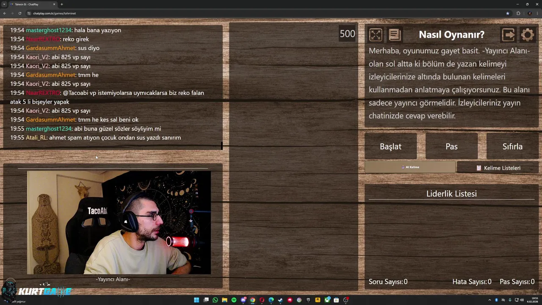Image resolution: width=542 pixels, height=305 pixels.
Task: Close the Tahmin Et - ChatPlay tab
Action: (x=54, y=4)
